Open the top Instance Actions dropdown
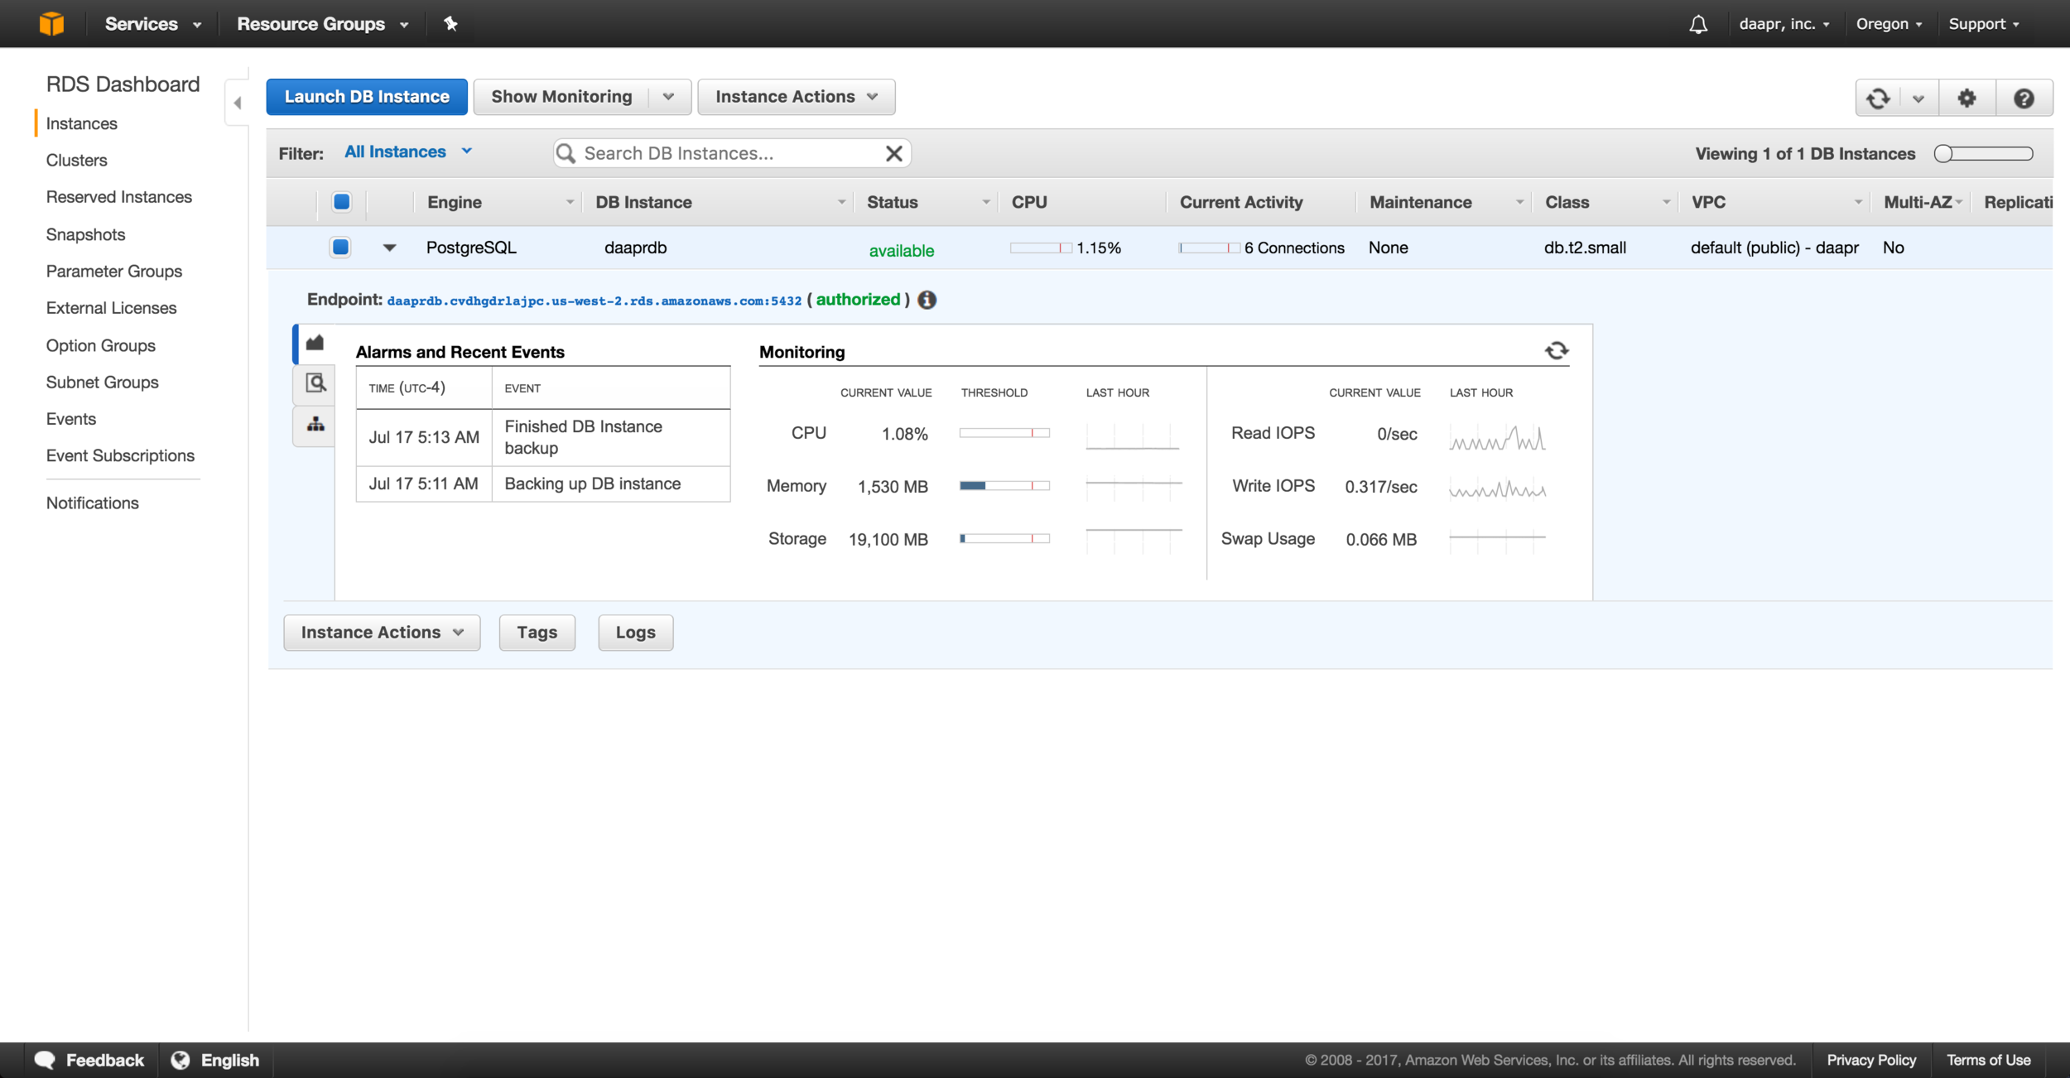This screenshot has height=1078, width=2070. (797, 97)
